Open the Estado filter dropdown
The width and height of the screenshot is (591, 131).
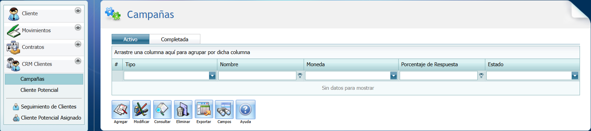[575, 76]
